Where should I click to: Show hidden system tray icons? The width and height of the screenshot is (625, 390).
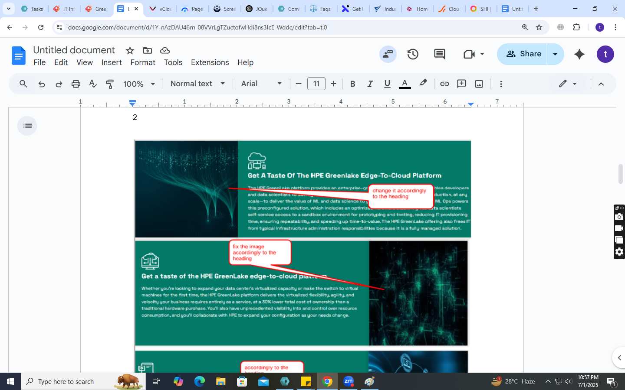[548, 381]
